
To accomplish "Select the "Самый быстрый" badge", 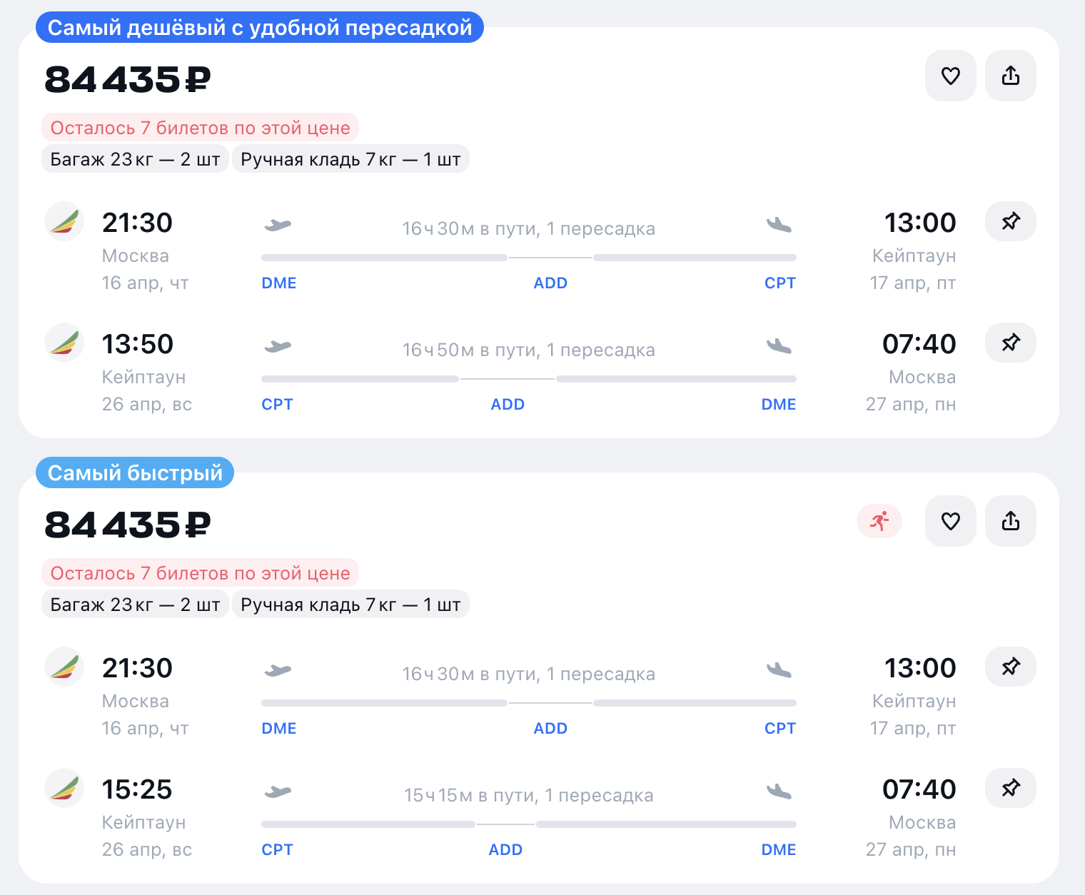I will [135, 473].
